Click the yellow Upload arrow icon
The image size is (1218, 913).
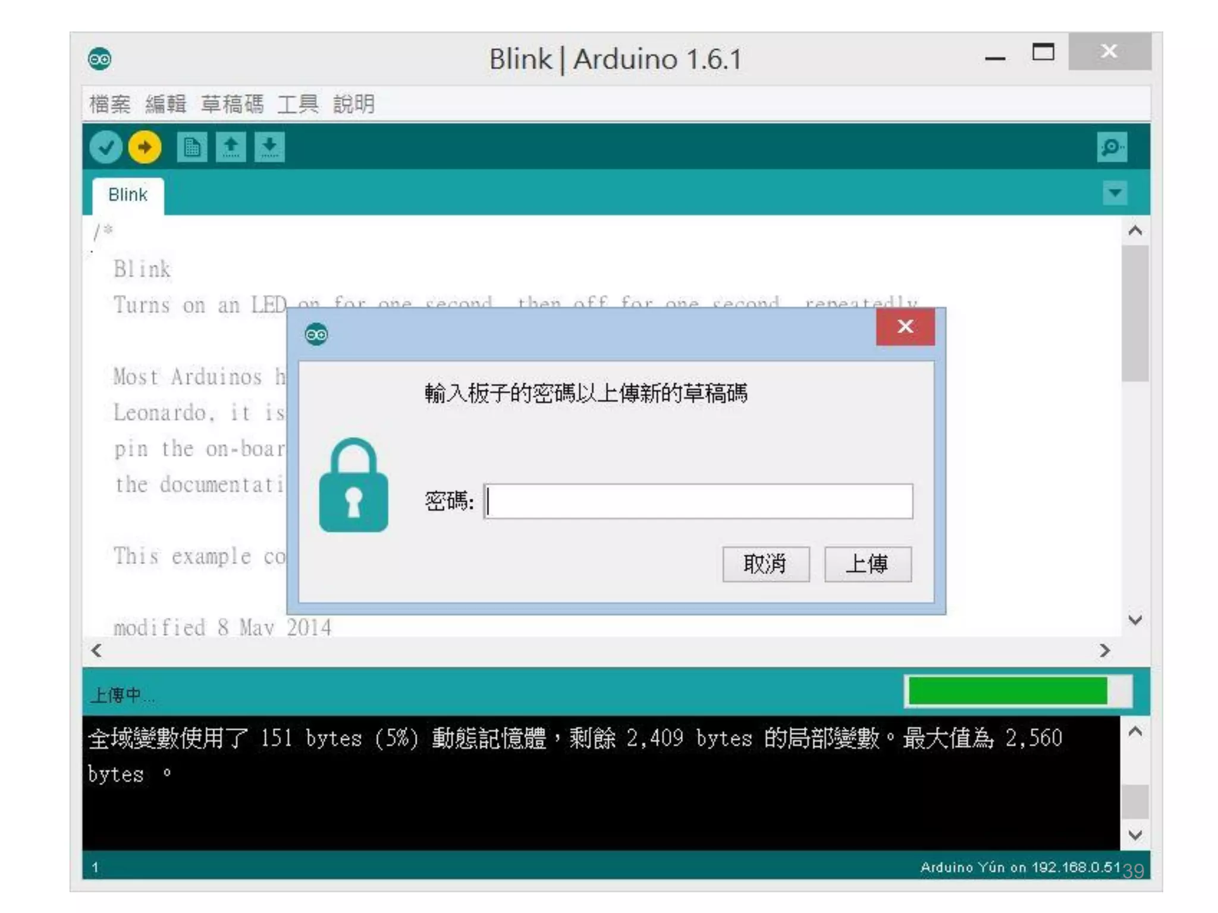click(145, 147)
